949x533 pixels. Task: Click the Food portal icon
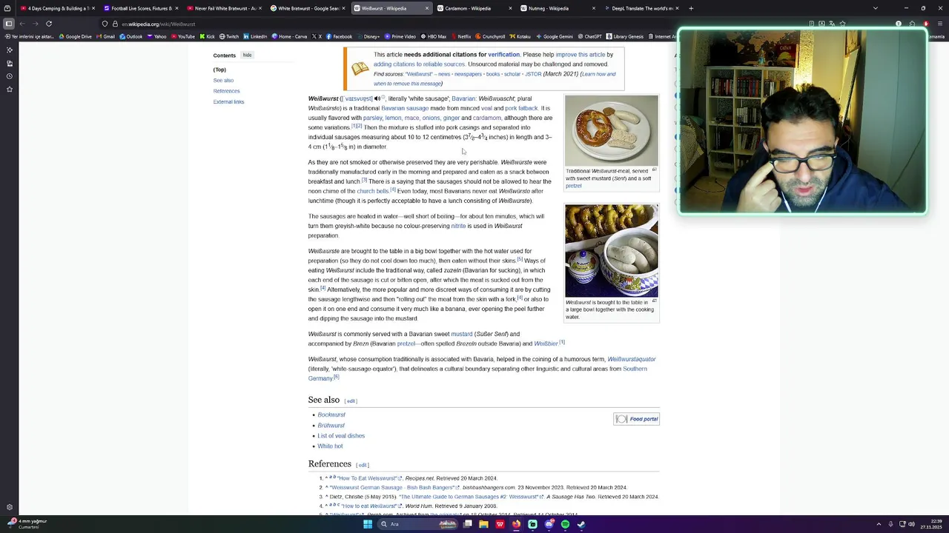click(621, 419)
